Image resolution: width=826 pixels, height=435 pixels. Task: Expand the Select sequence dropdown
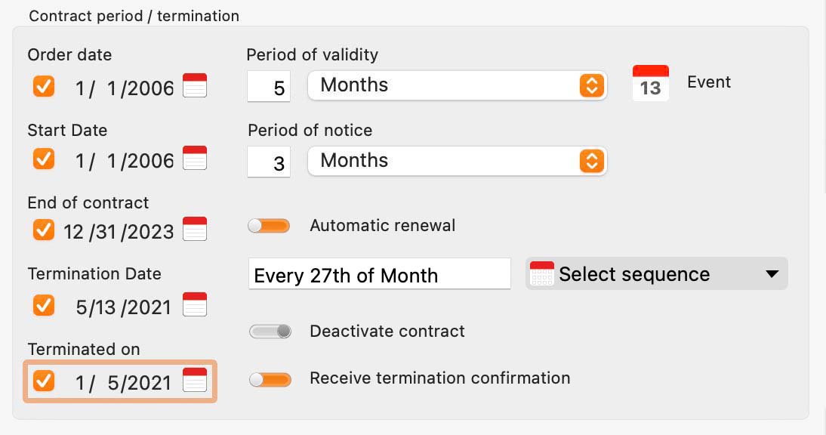pos(656,273)
